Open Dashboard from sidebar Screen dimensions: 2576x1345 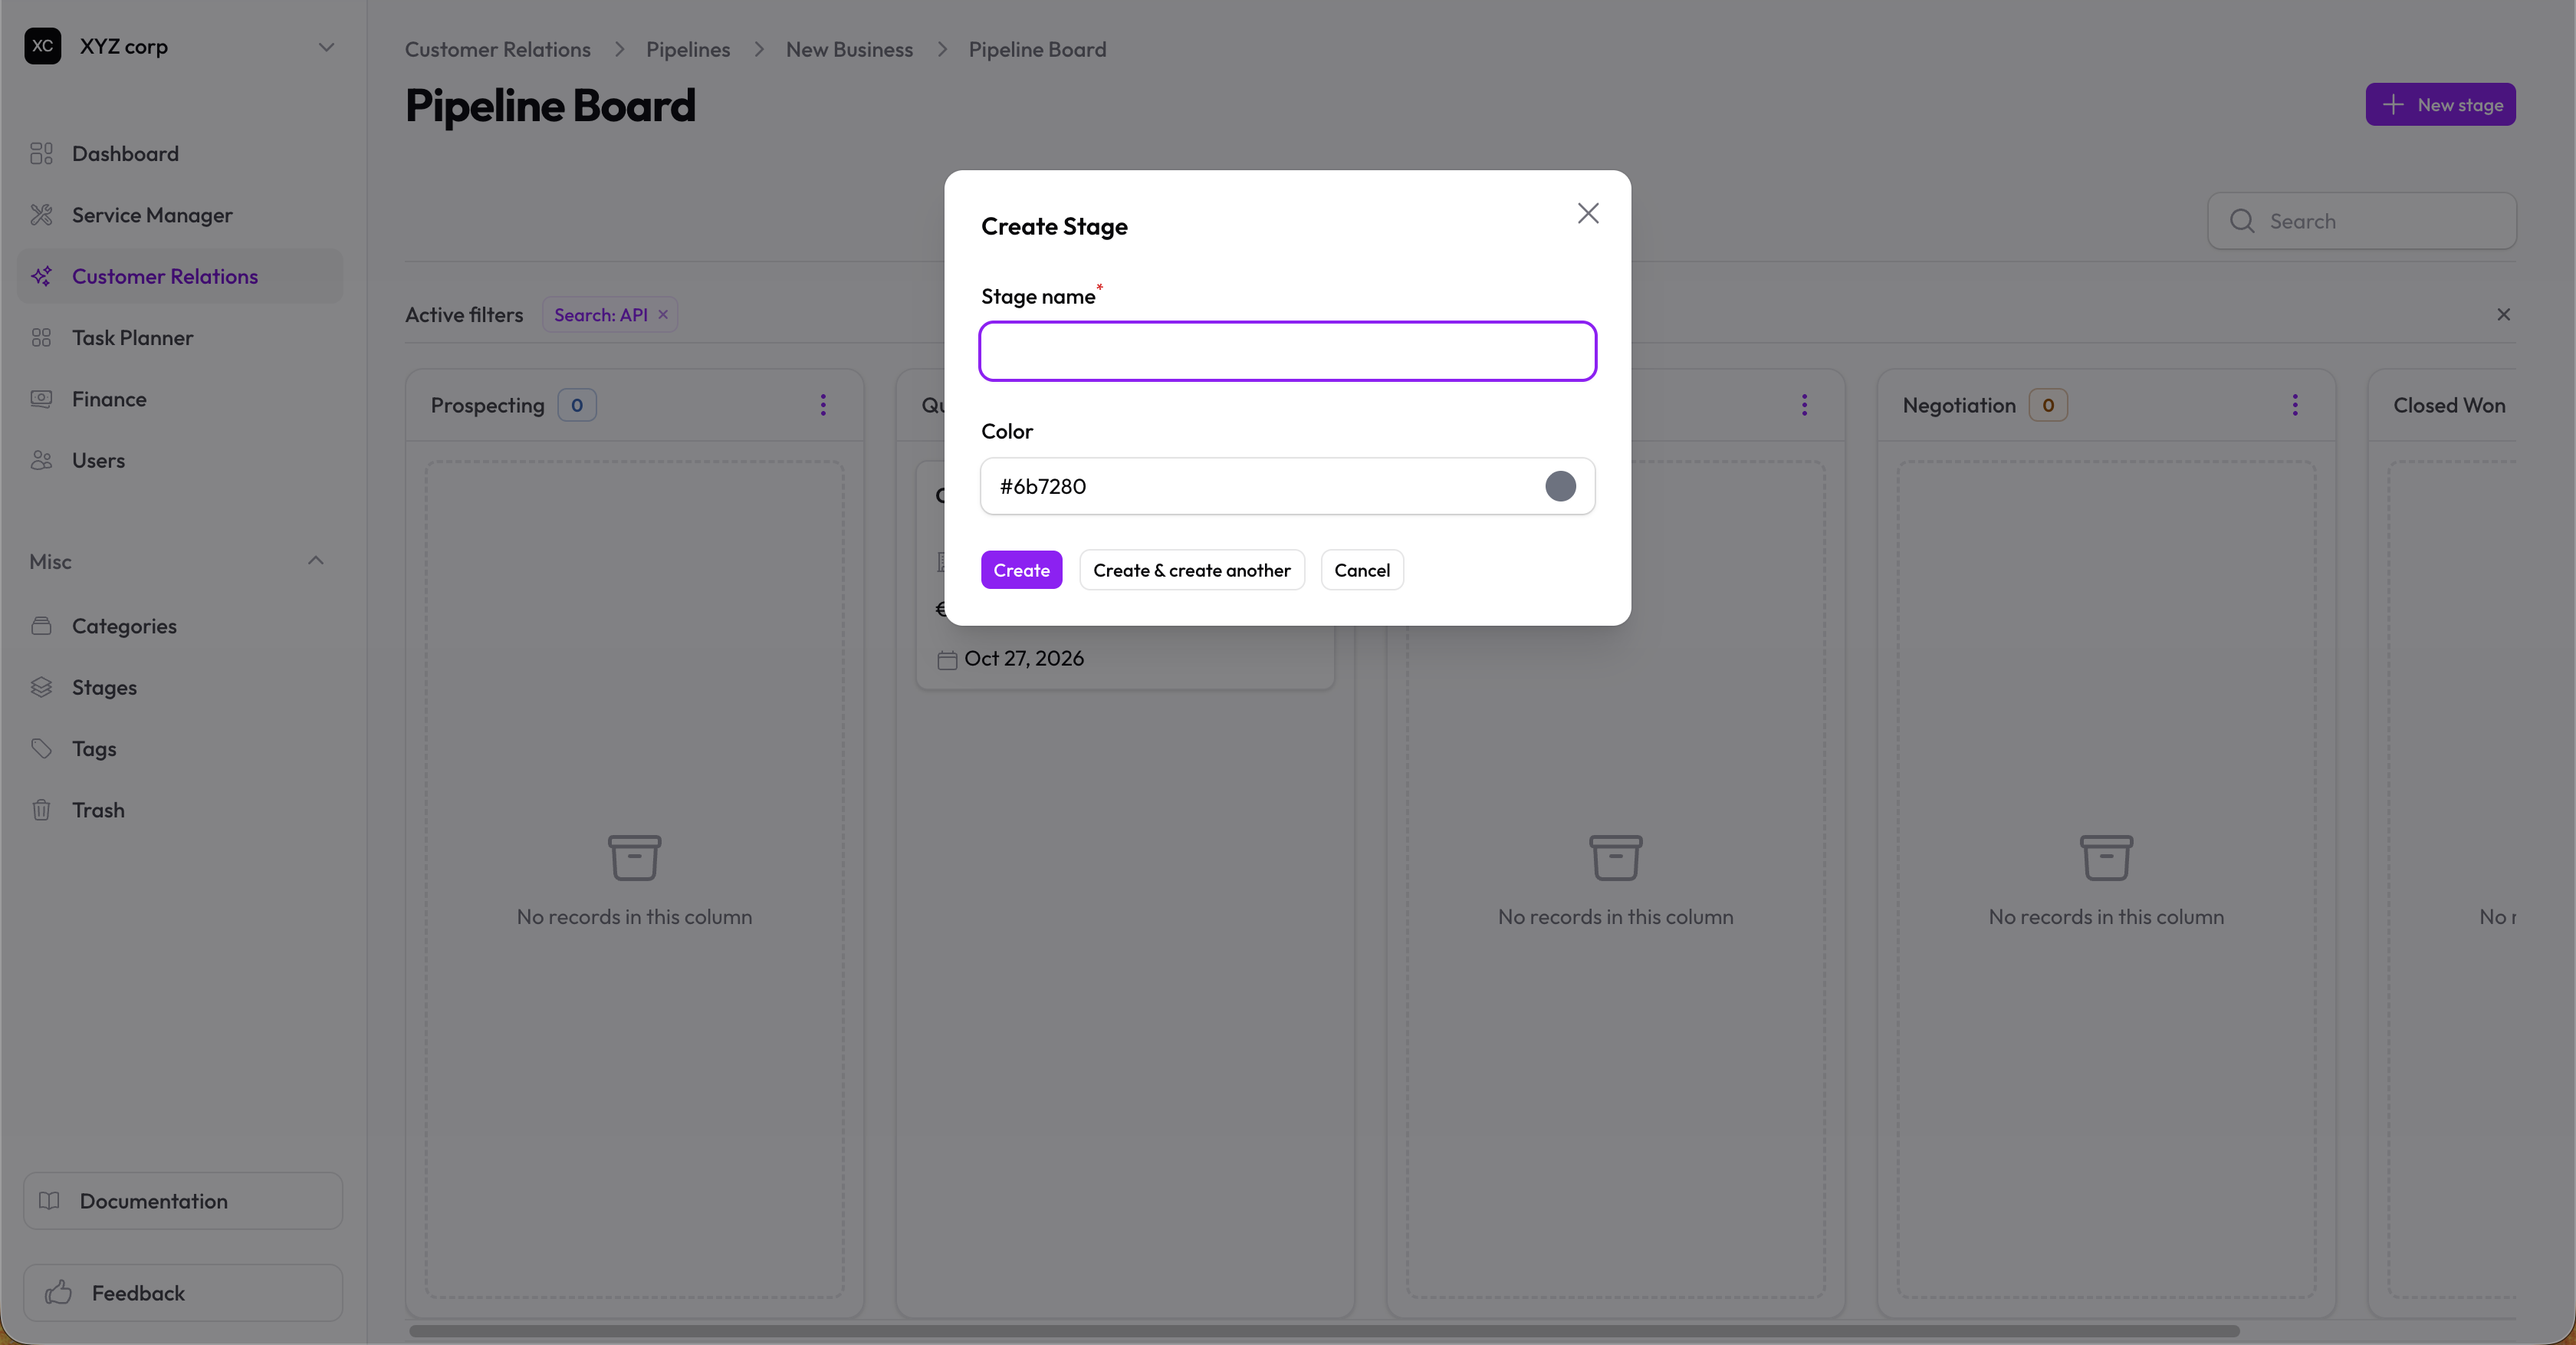click(x=180, y=153)
